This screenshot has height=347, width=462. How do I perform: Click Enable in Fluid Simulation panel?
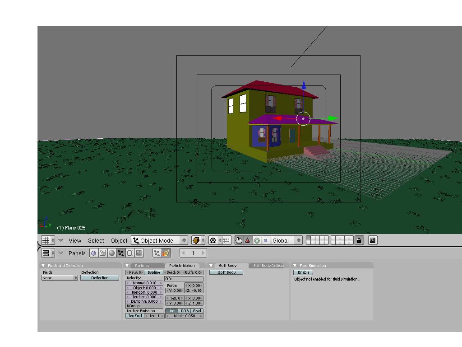pos(303,272)
